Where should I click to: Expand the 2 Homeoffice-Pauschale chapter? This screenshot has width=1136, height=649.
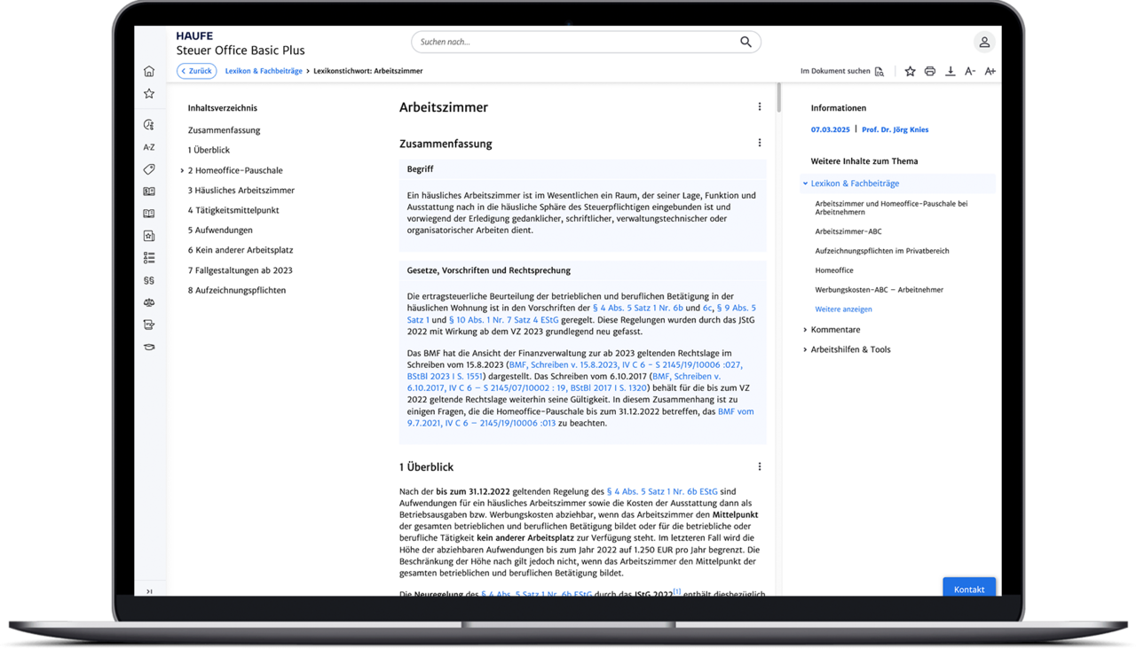(x=182, y=170)
